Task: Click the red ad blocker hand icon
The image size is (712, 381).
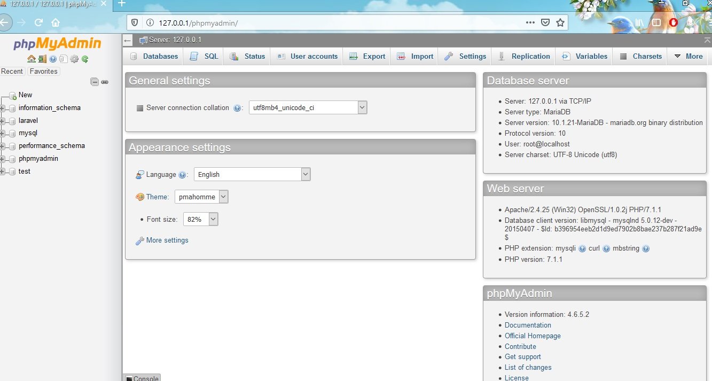Action: pyautogui.click(x=674, y=23)
